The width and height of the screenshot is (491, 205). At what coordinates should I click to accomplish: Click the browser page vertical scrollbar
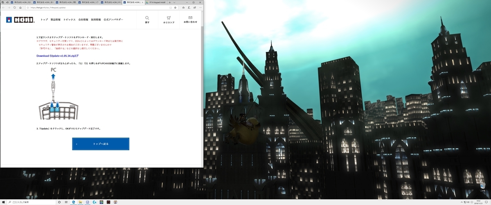pyautogui.click(x=203, y=90)
